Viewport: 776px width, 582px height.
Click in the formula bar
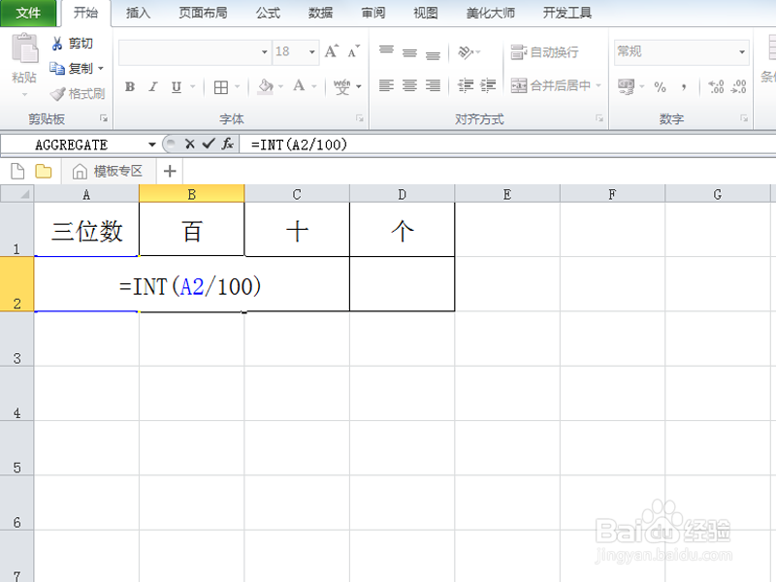pyautogui.click(x=507, y=145)
